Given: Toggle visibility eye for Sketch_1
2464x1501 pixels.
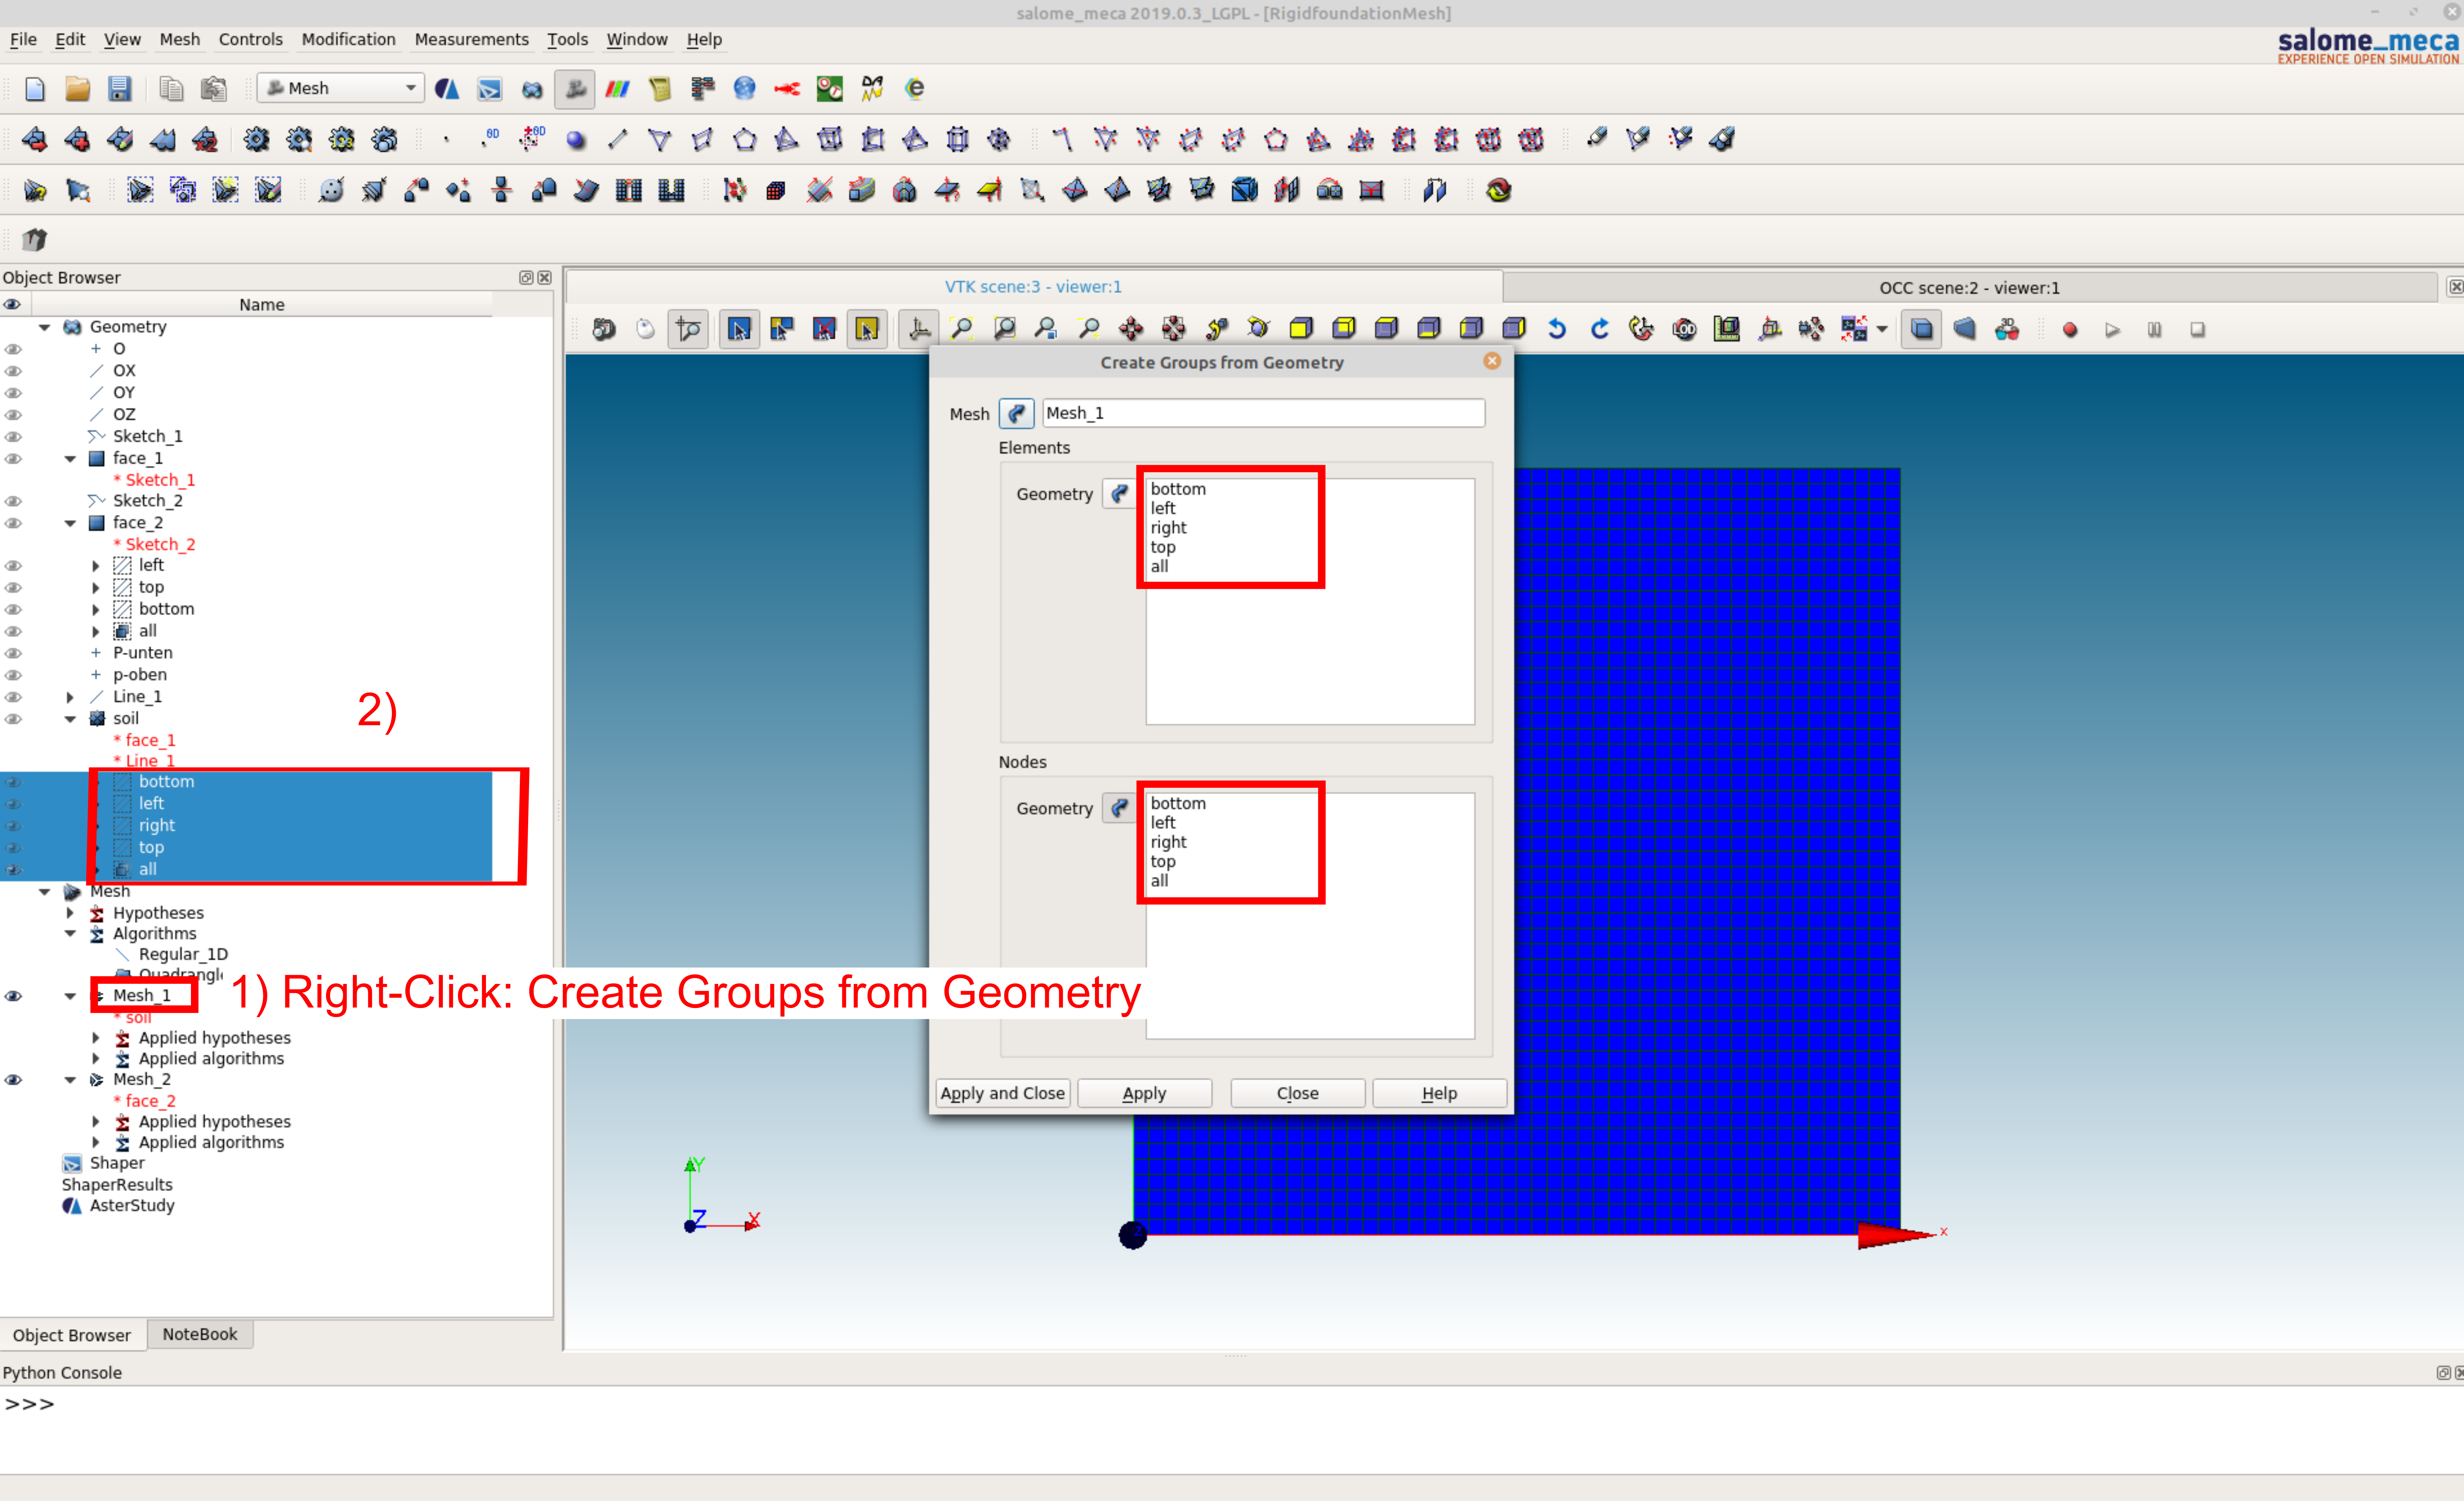Looking at the screenshot, I should pyautogui.click(x=13, y=437).
